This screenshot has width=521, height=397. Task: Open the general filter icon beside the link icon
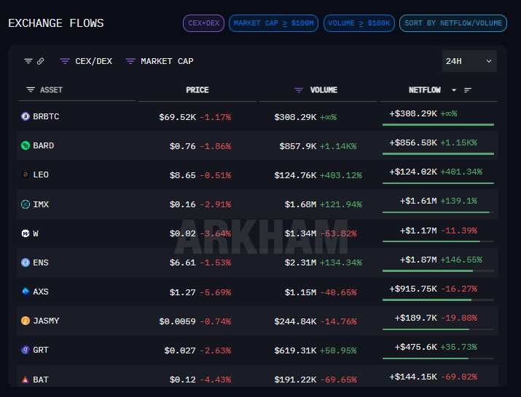tap(28, 61)
